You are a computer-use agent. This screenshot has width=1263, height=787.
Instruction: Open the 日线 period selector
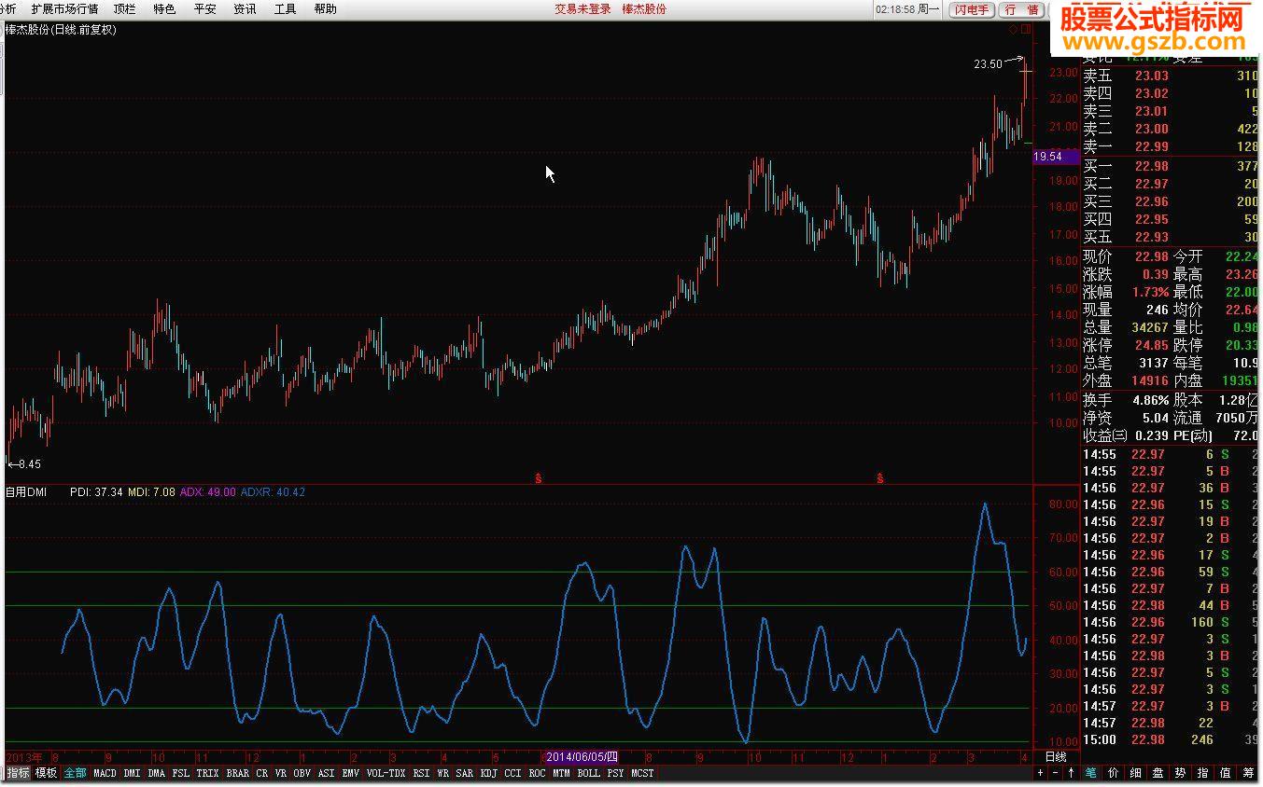point(1055,757)
